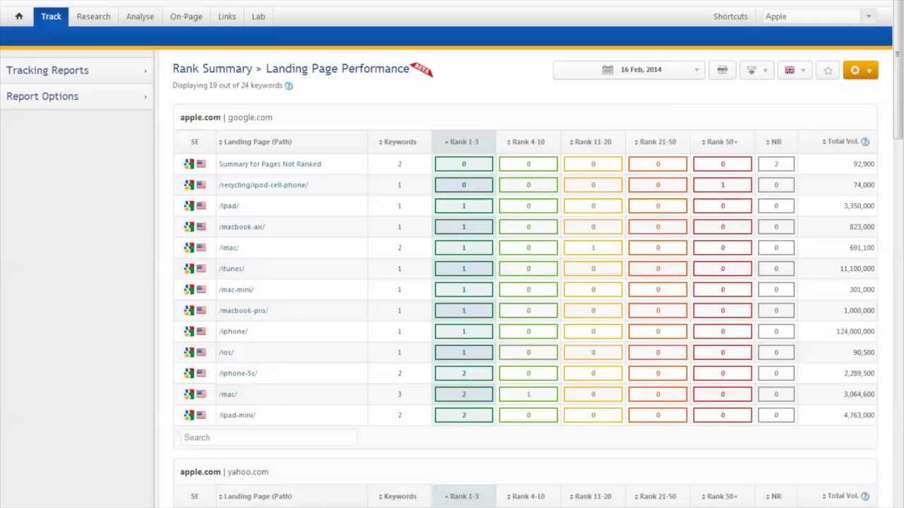Expand the Report Options section
The image size is (904, 508).
pos(77,97)
